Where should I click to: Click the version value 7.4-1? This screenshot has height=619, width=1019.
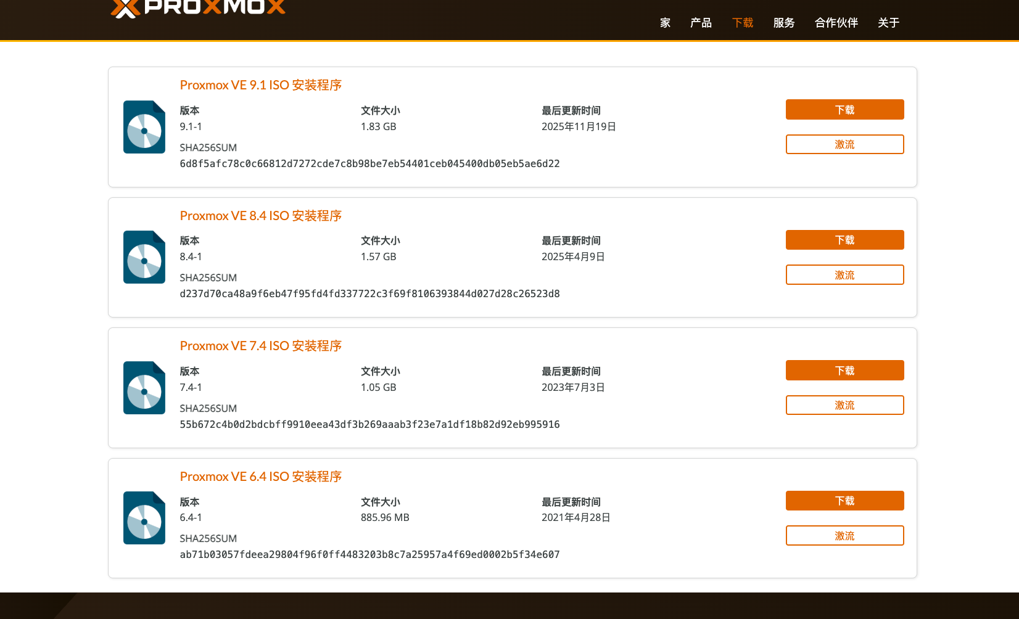[x=191, y=387]
